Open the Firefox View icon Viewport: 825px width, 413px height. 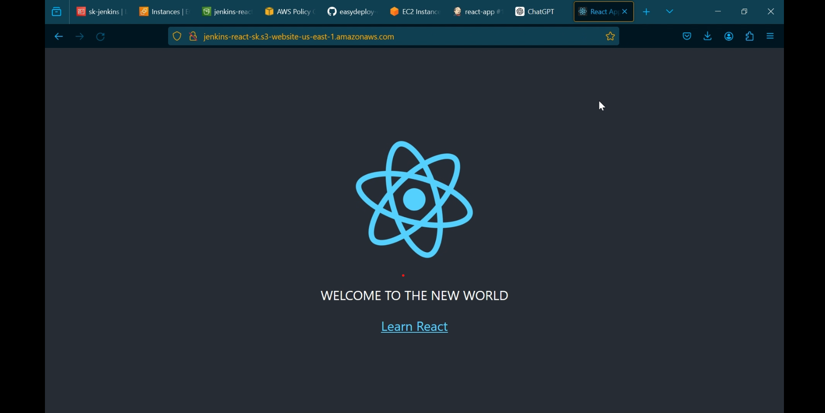click(57, 12)
